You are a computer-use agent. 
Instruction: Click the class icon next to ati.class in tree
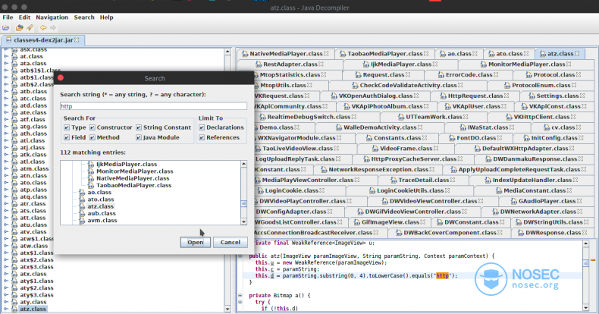tap(14, 140)
